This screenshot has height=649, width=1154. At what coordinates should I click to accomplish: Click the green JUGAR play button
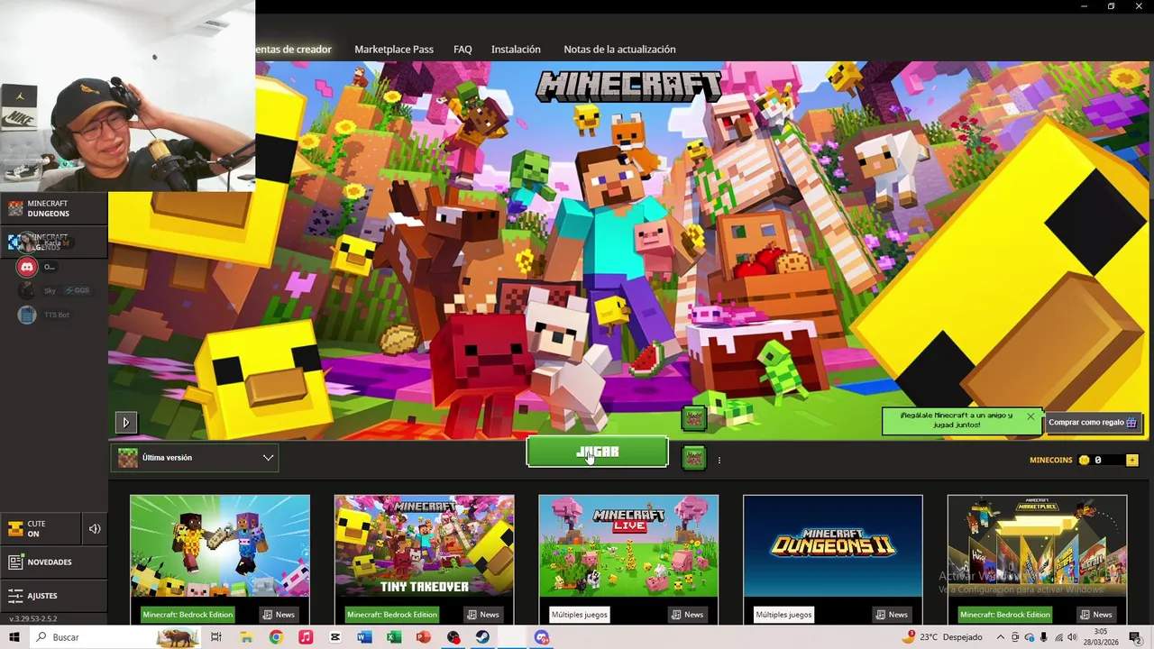[597, 452]
